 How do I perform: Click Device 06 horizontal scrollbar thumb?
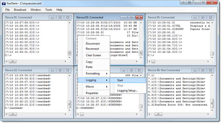pos(158,114)
